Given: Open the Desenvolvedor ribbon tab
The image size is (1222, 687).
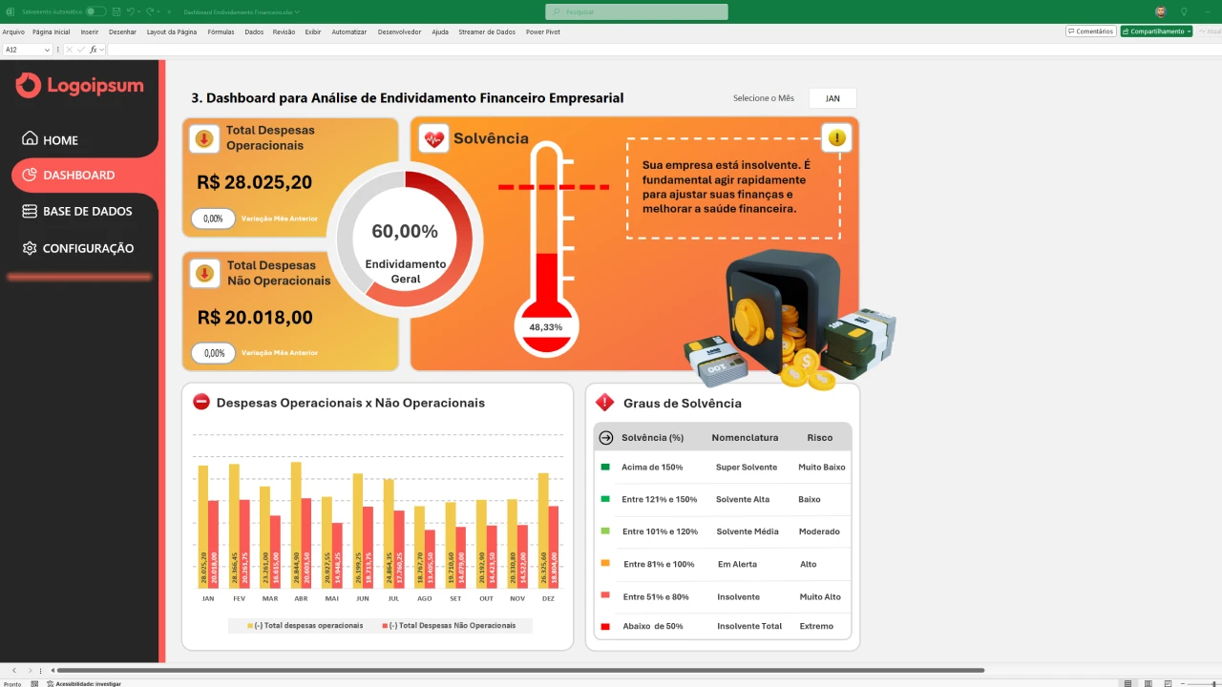Looking at the screenshot, I should click(399, 31).
